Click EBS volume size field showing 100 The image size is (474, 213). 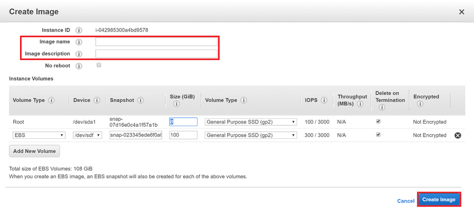coord(183,135)
